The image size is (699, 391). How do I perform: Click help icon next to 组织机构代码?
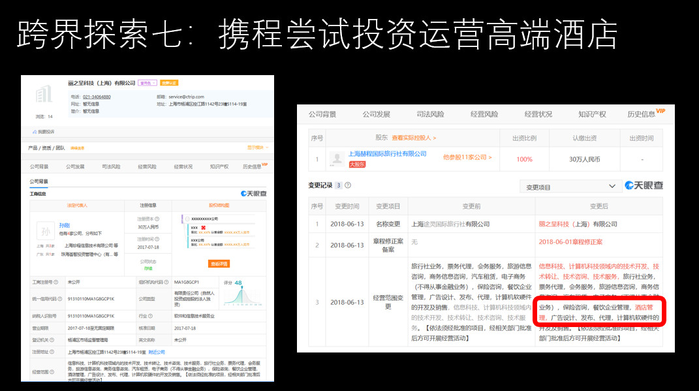[x=166, y=282]
